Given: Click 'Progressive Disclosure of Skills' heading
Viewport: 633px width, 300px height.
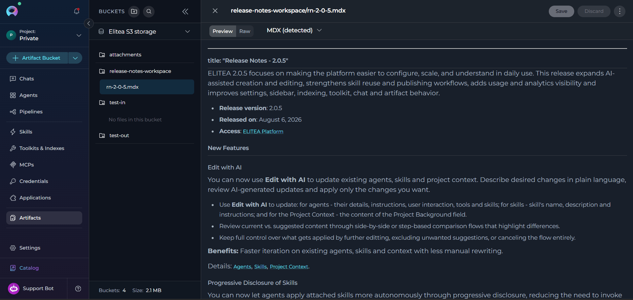Looking at the screenshot, I should [x=253, y=283].
